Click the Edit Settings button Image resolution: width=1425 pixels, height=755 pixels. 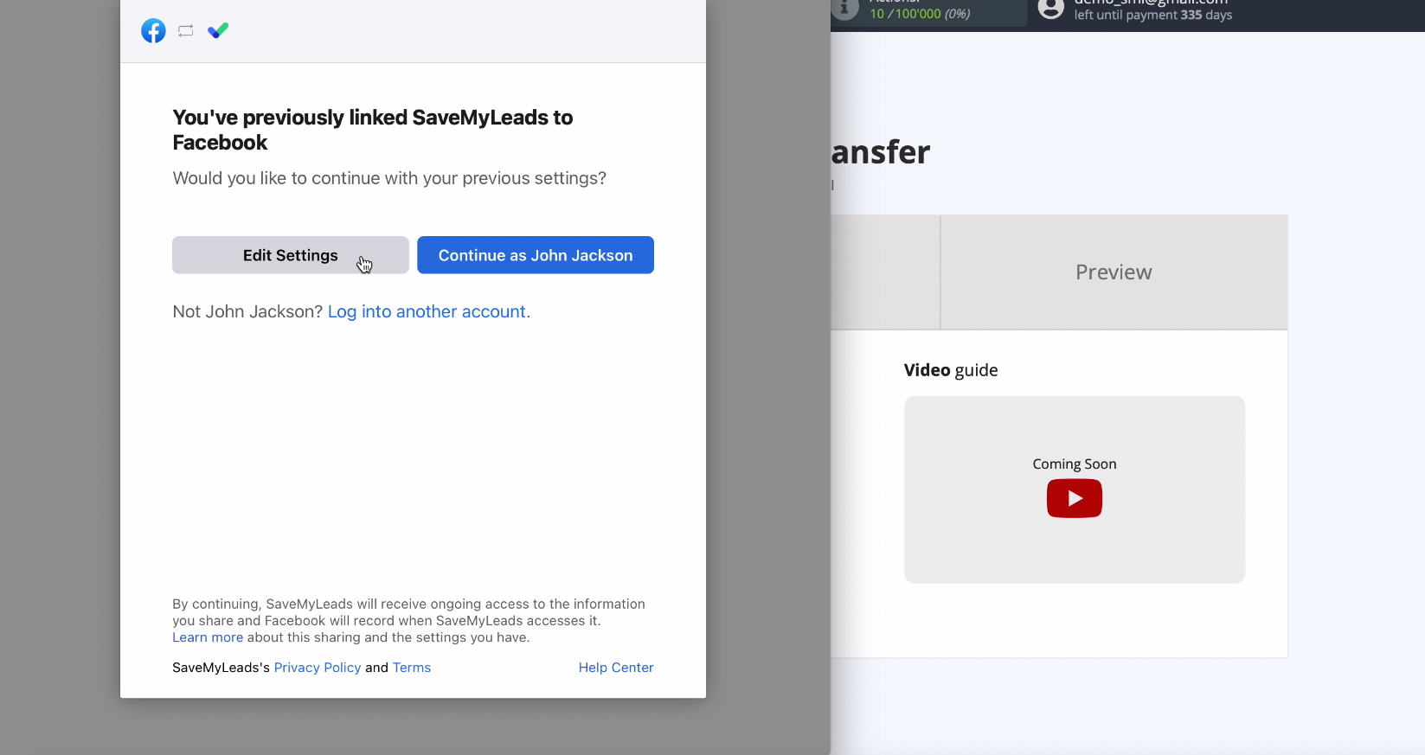click(291, 255)
